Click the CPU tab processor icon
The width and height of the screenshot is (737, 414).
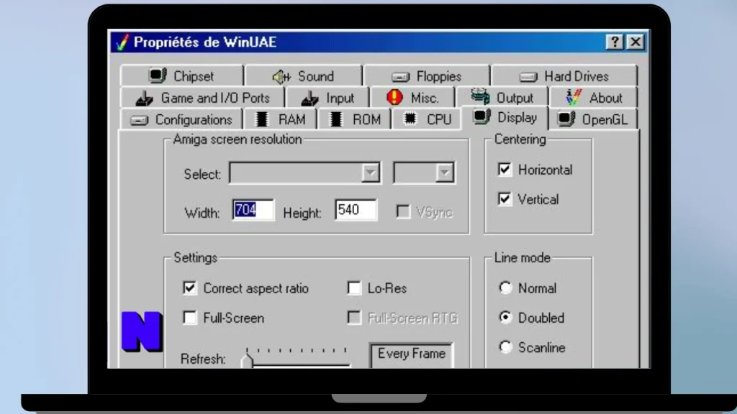pyautogui.click(x=410, y=119)
